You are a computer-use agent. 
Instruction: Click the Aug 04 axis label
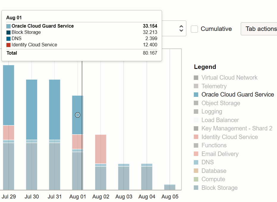click(147, 197)
